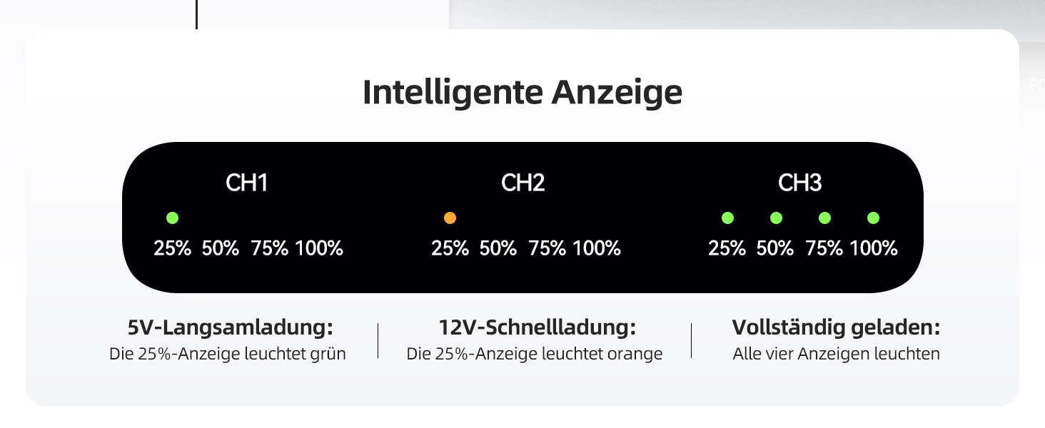This screenshot has height=428, width=1045.
Task: Click "Alle vier Anzeigen leuchten" text
Action: [x=836, y=354]
